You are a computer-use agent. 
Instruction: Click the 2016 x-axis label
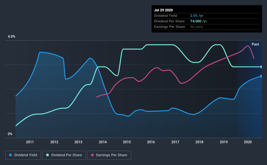click(151, 142)
